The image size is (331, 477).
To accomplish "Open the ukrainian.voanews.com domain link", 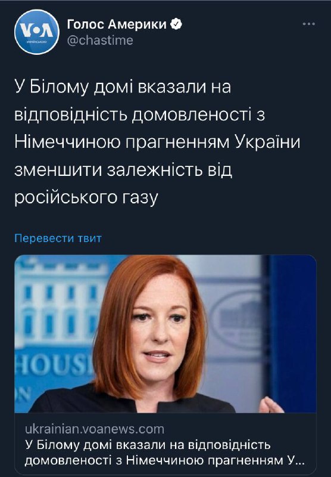I will coord(95,429).
